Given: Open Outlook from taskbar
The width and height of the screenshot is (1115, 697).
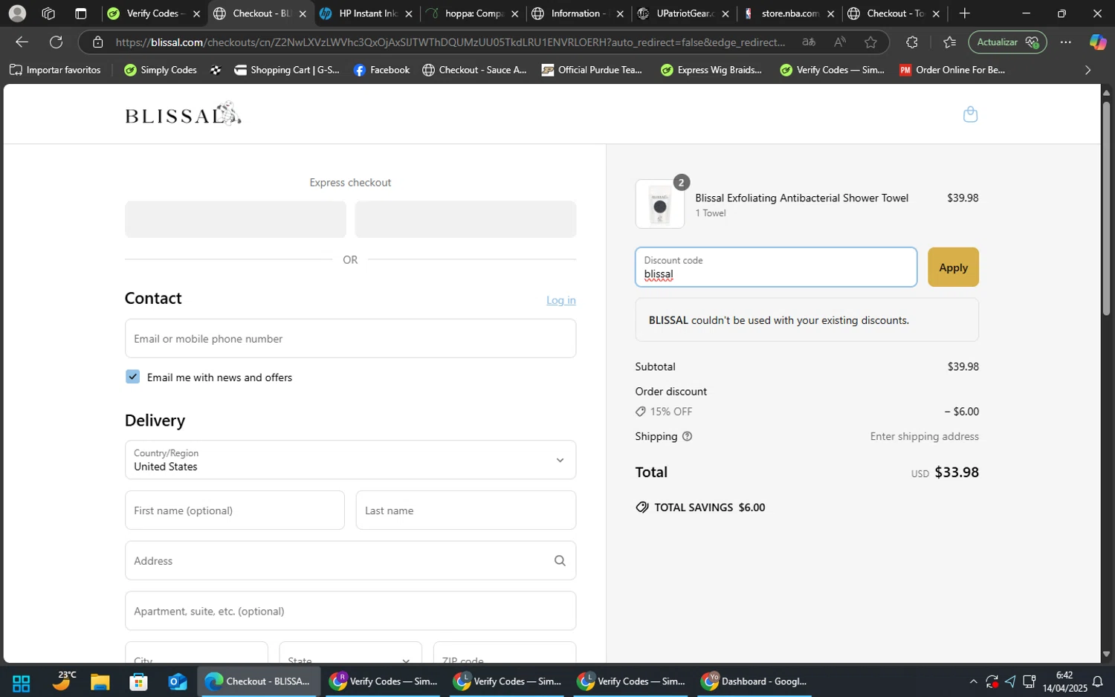Looking at the screenshot, I should [x=177, y=682].
